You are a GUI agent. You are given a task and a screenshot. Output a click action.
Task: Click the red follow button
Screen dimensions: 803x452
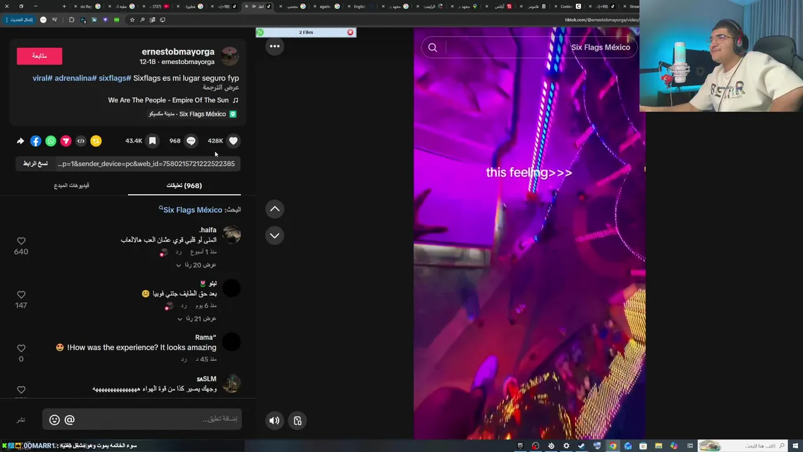point(40,56)
